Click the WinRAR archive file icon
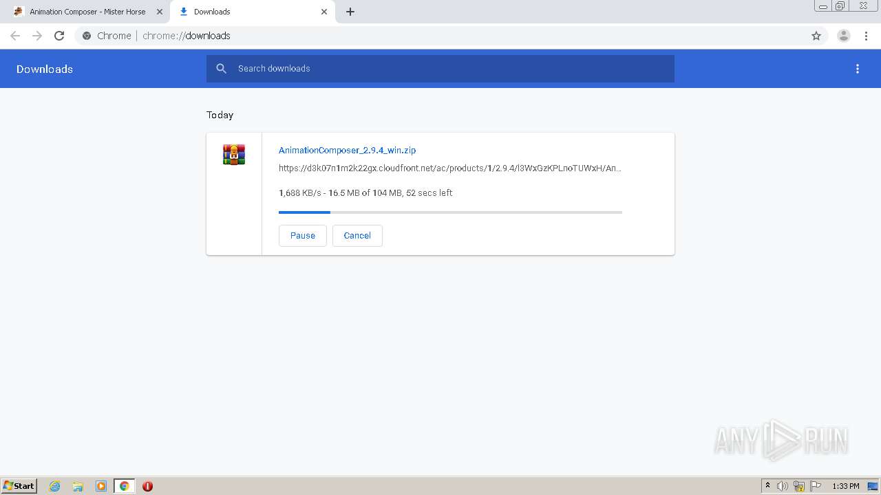The image size is (881, 495). coord(234,155)
